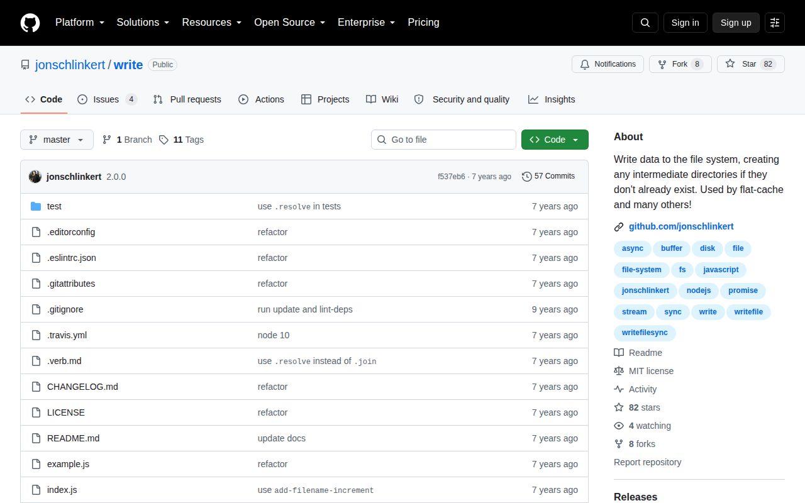The width and height of the screenshot is (805, 503).
Task: Open the index.js file
Action: pos(62,490)
